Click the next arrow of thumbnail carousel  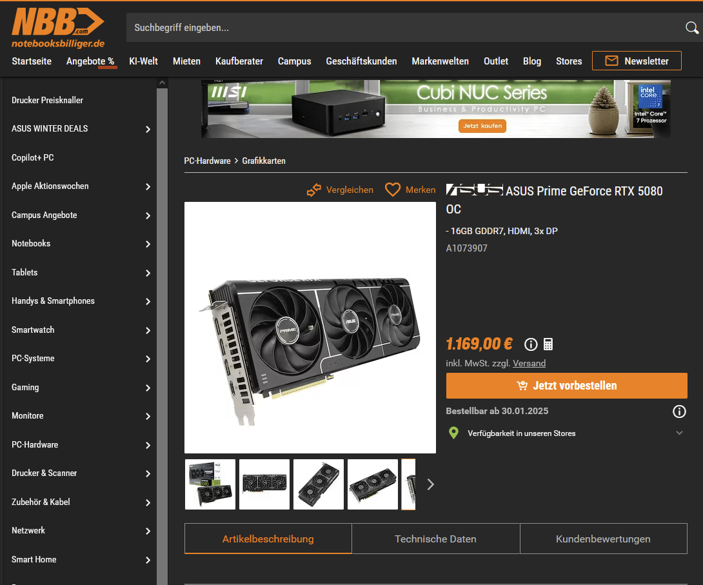[x=430, y=484]
